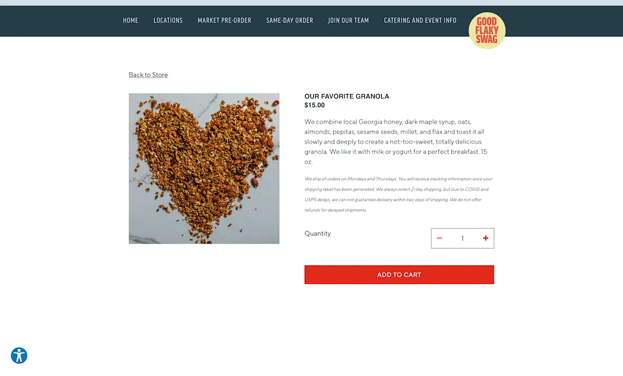Open Catering and Event Info
The height and width of the screenshot is (376, 623).
point(420,20)
